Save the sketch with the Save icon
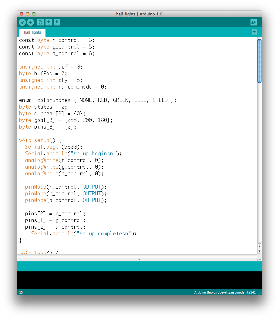 tap(57, 22)
